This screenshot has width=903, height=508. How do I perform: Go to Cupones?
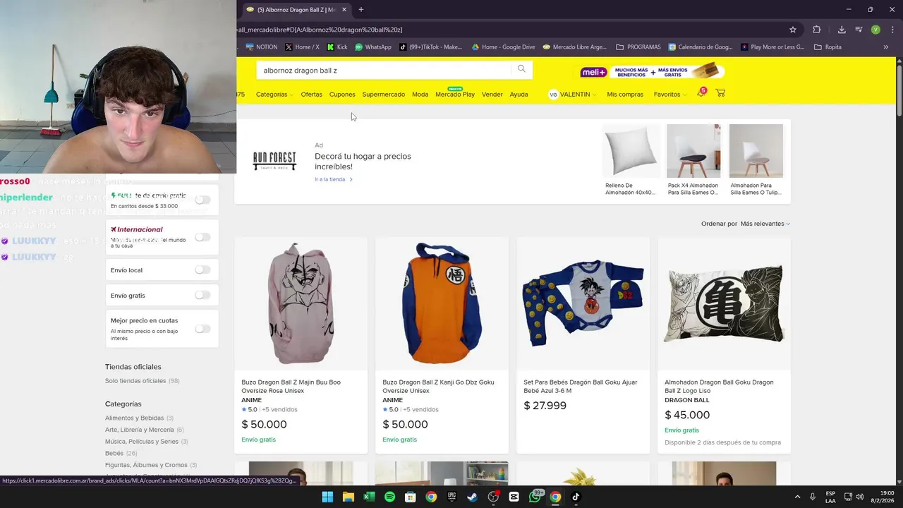[x=342, y=94]
